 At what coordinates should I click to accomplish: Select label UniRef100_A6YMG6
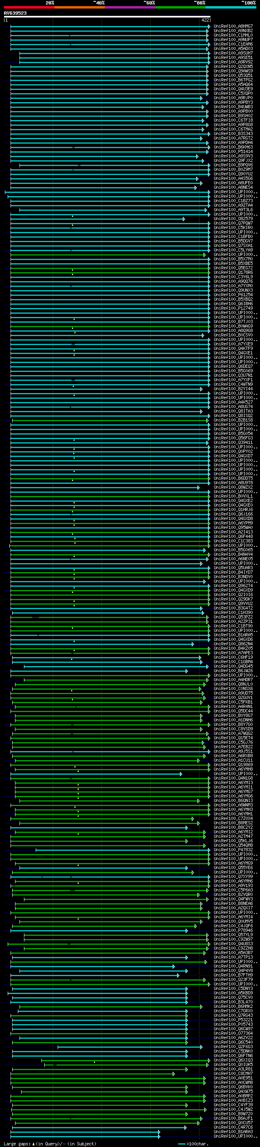233,796
